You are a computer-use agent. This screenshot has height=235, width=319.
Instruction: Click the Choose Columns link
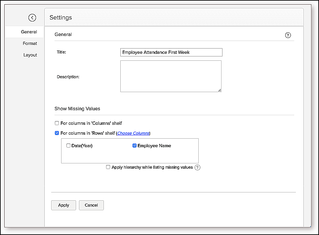click(133, 133)
